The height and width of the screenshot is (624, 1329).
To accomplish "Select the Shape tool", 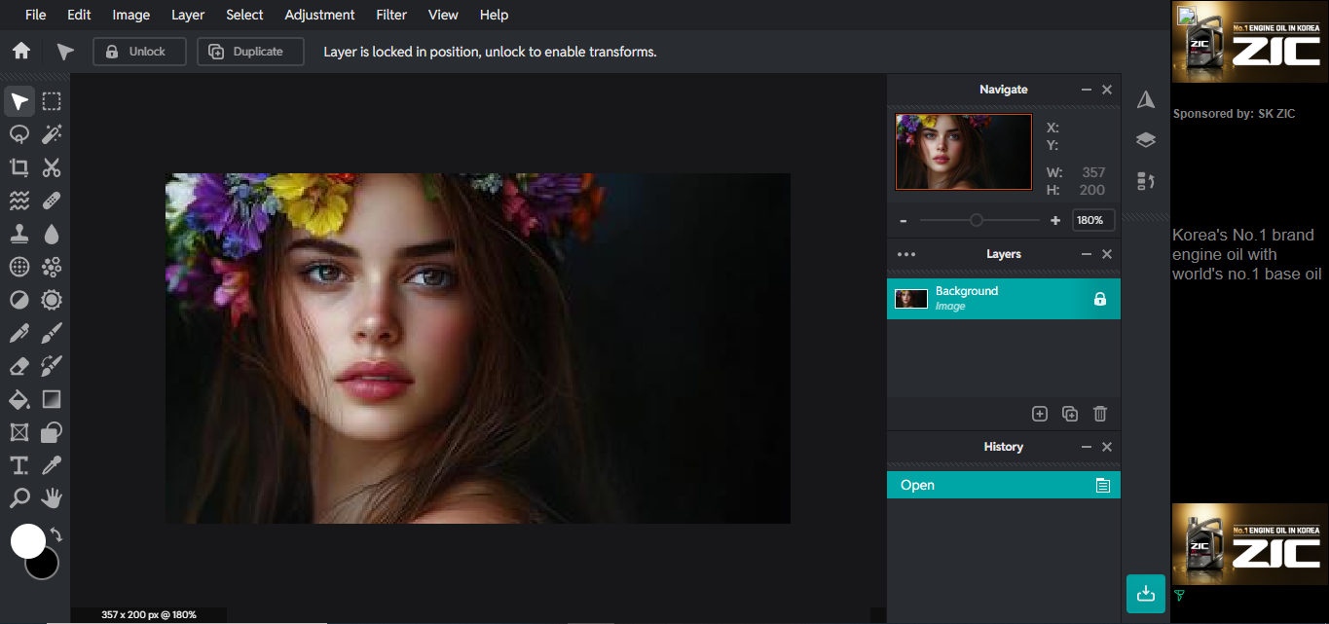I will 52,432.
